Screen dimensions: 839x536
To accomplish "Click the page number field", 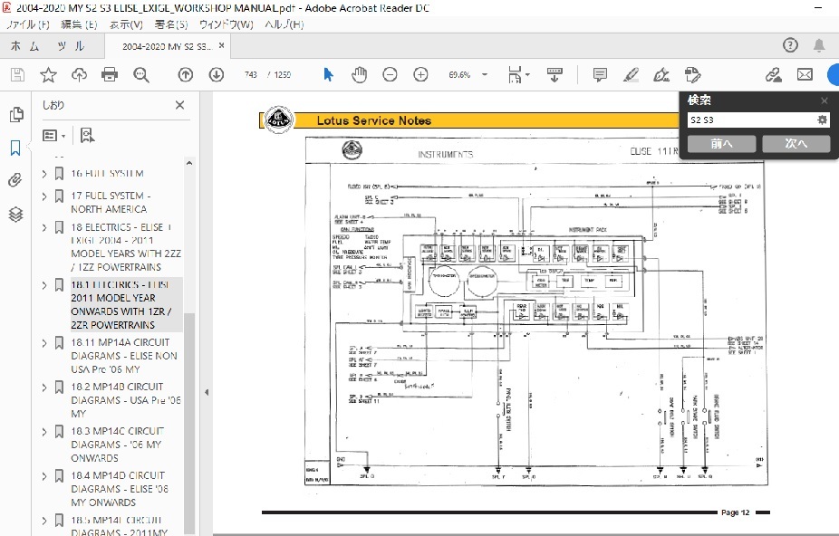I will [x=251, y=75].
